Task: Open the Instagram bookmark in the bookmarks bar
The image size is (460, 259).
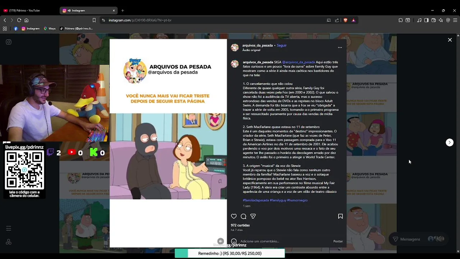Action: pyautogui.click(x=31, y=28)
